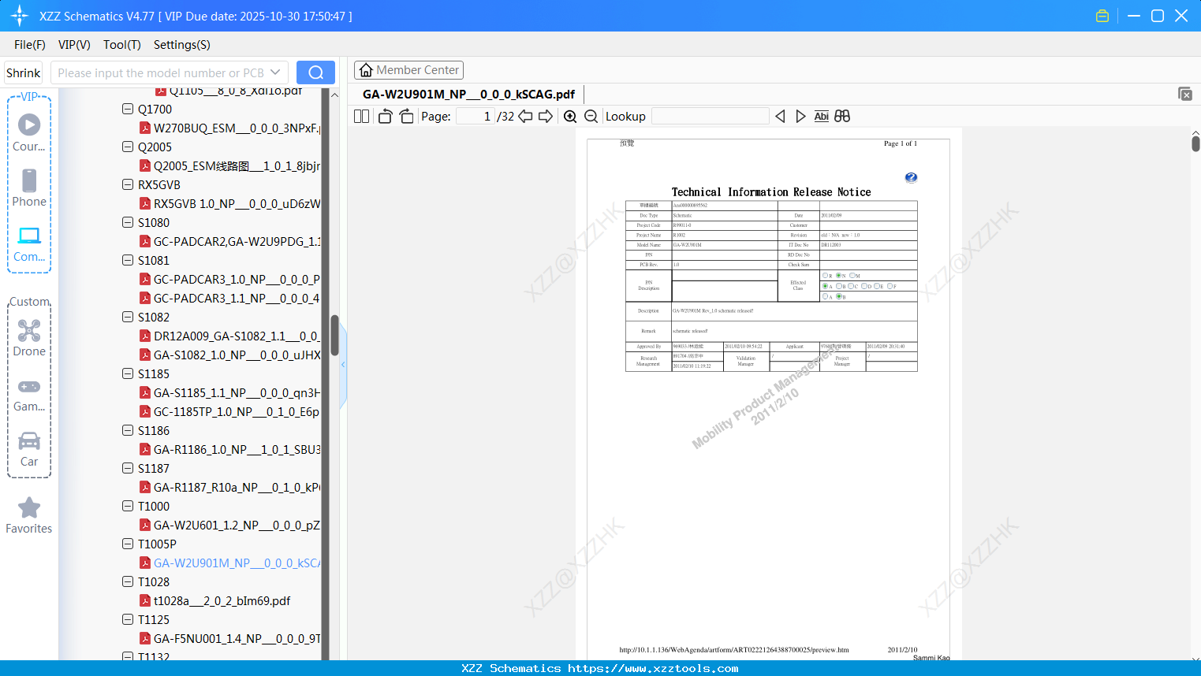The width and height of the screenshot is (1201, 676).
Task: Open GA-S1082_1.0_NP file
Action: coord(229,355)
